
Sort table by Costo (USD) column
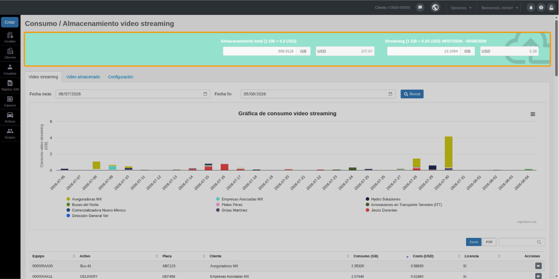(x=436, y=256)
